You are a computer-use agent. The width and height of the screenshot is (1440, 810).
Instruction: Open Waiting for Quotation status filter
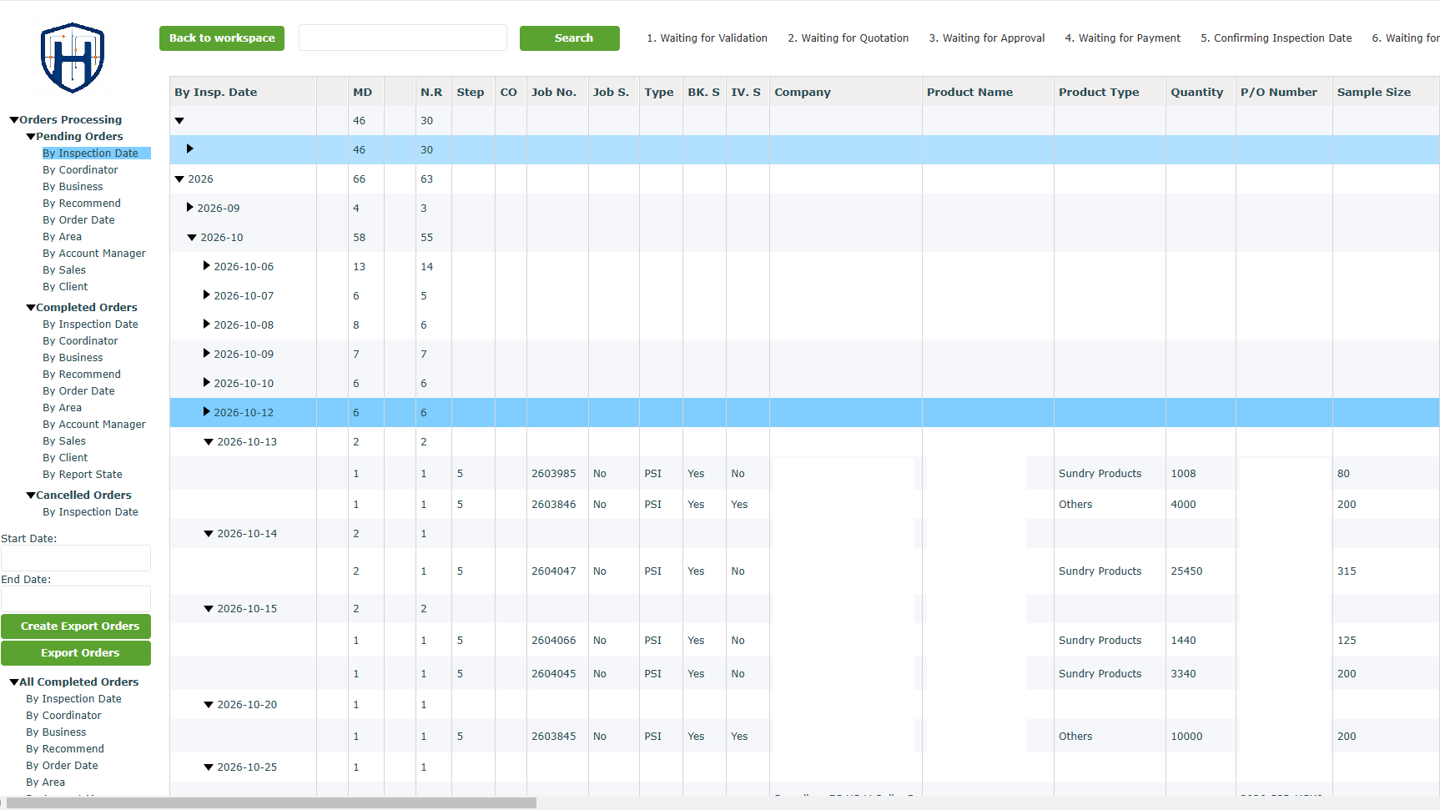point(848,38)
